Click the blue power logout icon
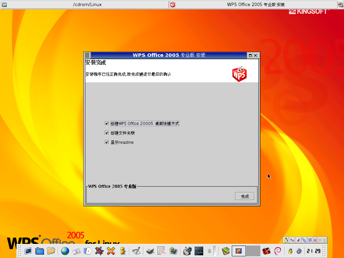This screenshot has width=344, height=258. [299, 251]
